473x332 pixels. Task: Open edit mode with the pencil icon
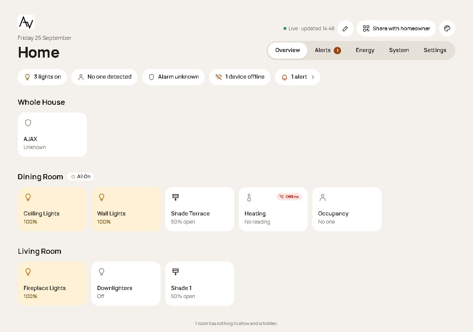click(x=346, y=28)
